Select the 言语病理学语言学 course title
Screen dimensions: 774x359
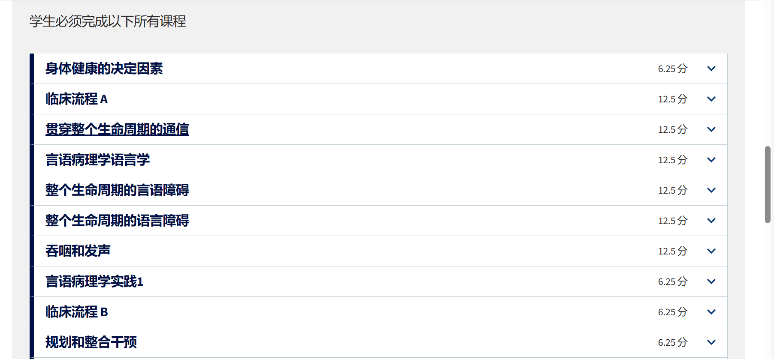click(98, 160)
